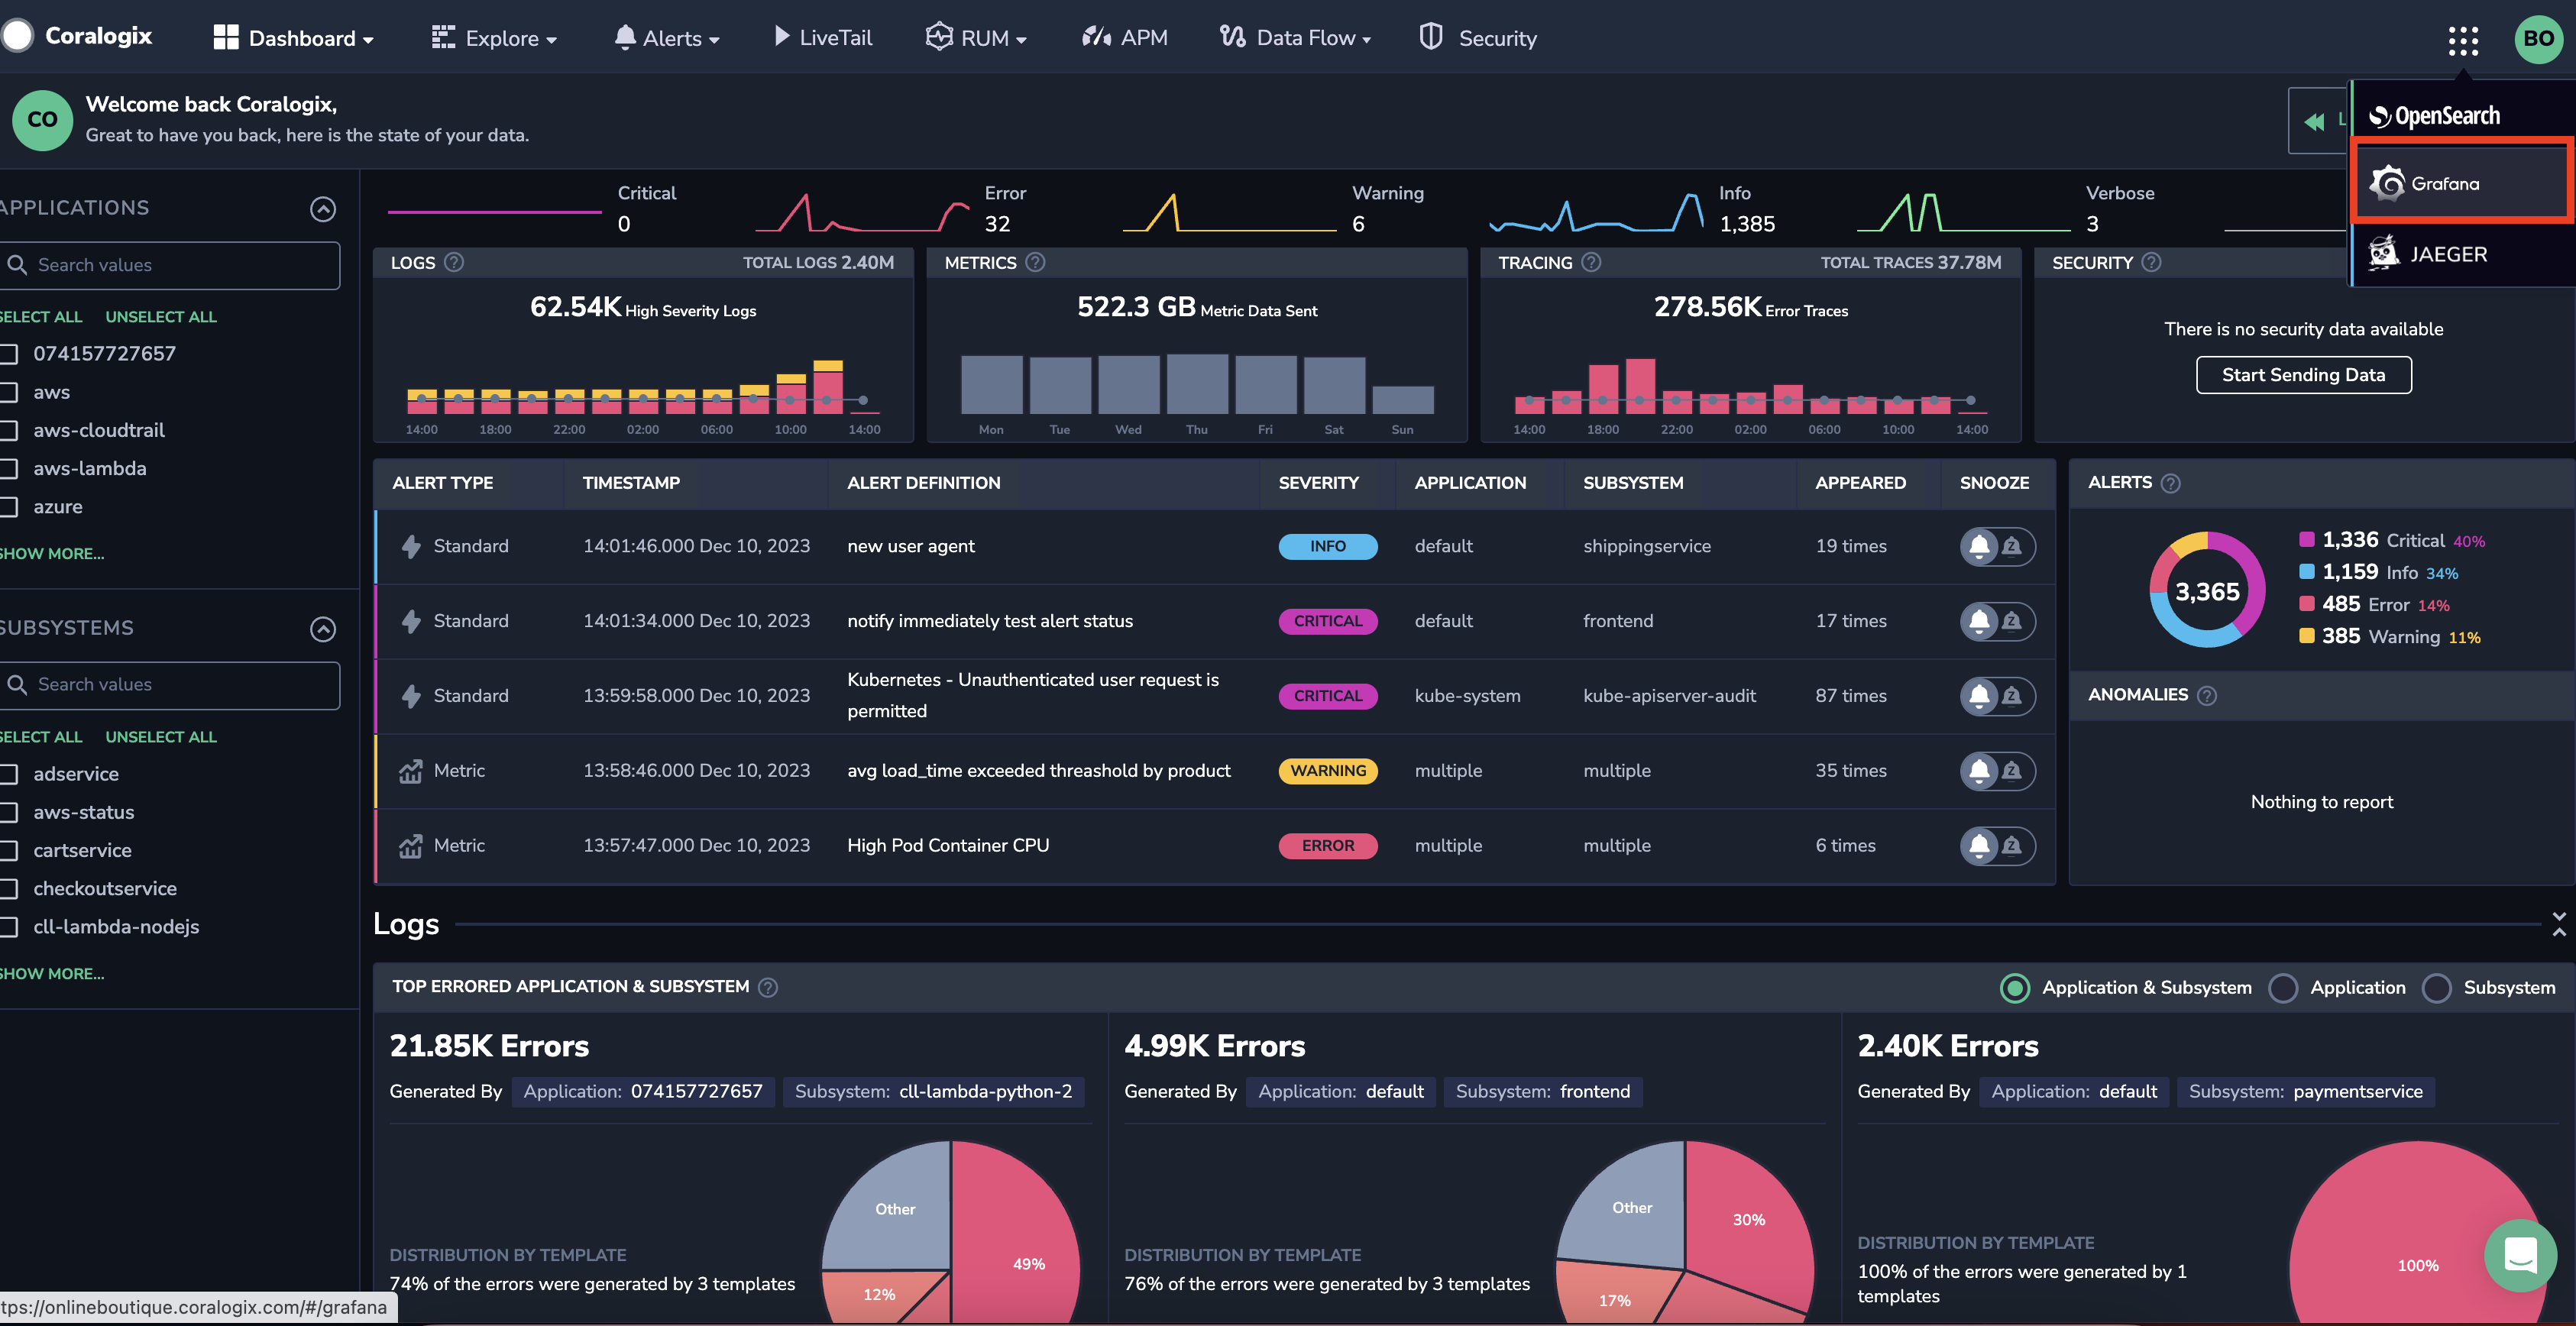The width and height of the screenshot is (2576, 1326).
Task: Click Top Errored Application help icon
Action: click(767, 987)
